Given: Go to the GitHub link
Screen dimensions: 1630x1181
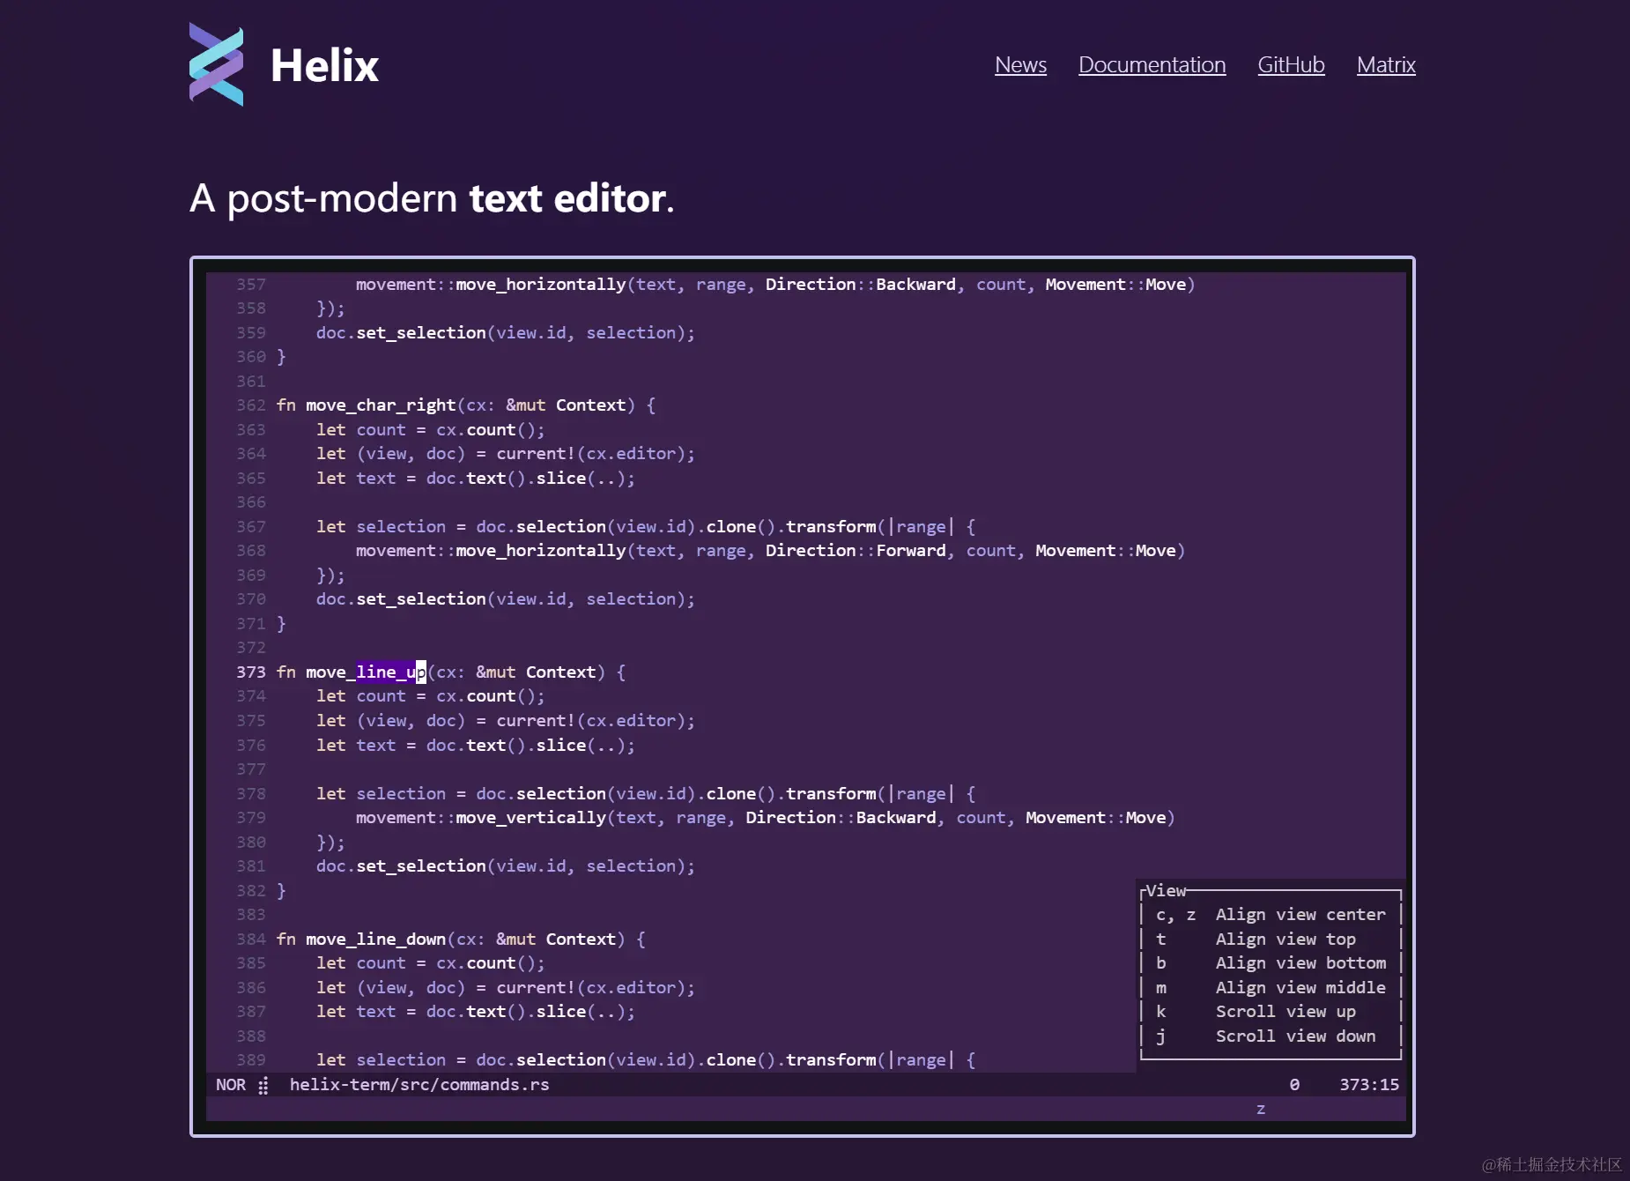Looking at the screenshot, I should pos(1291,64).
